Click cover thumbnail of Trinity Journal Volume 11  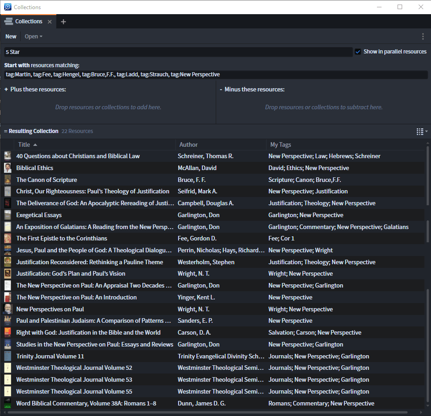point(8,356)
